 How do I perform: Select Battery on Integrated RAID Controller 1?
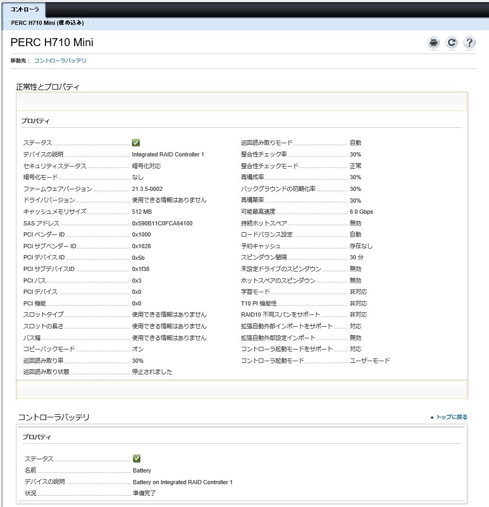pyautogui.click(x=183, y=482)
